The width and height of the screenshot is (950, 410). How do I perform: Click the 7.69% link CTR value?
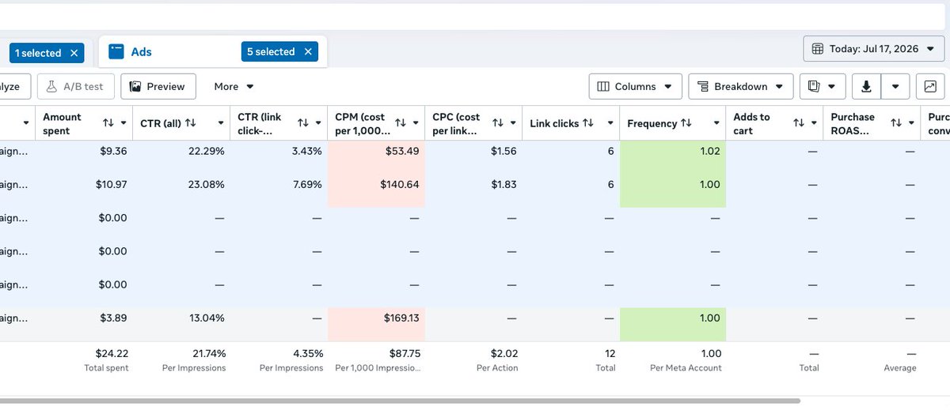coord(306,184)
